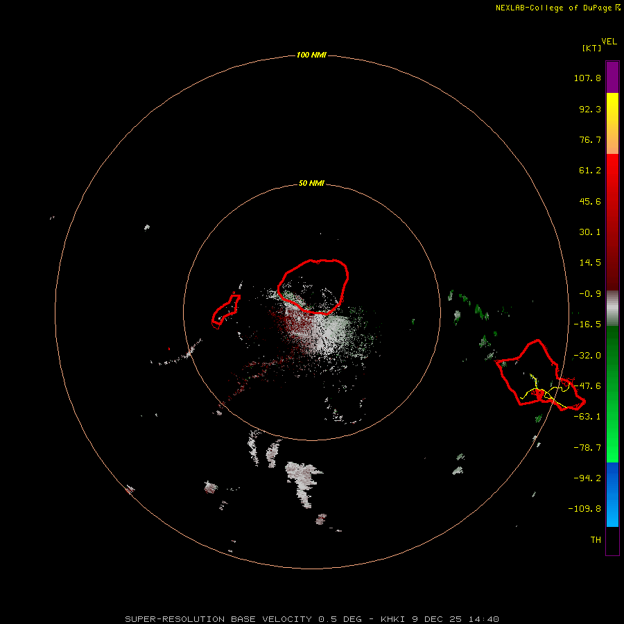This screenshot has width=624, height=624.
Task: Click the Super-Resolution Base Velocity caption
Action: (x=312, y=619)
